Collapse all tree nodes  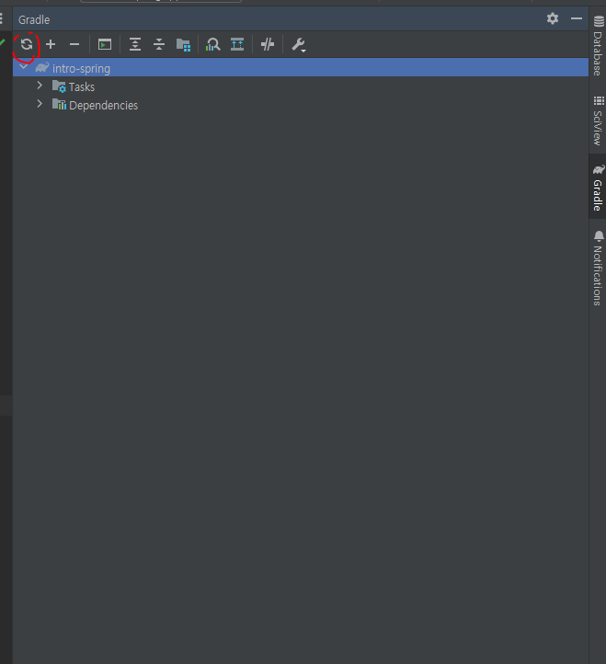pyautogui.click(x=159, y=44)
